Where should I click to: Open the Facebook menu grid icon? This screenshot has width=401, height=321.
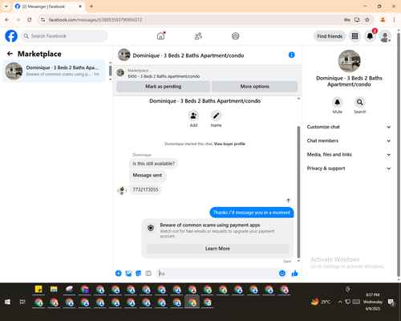(x=354, y=36)
